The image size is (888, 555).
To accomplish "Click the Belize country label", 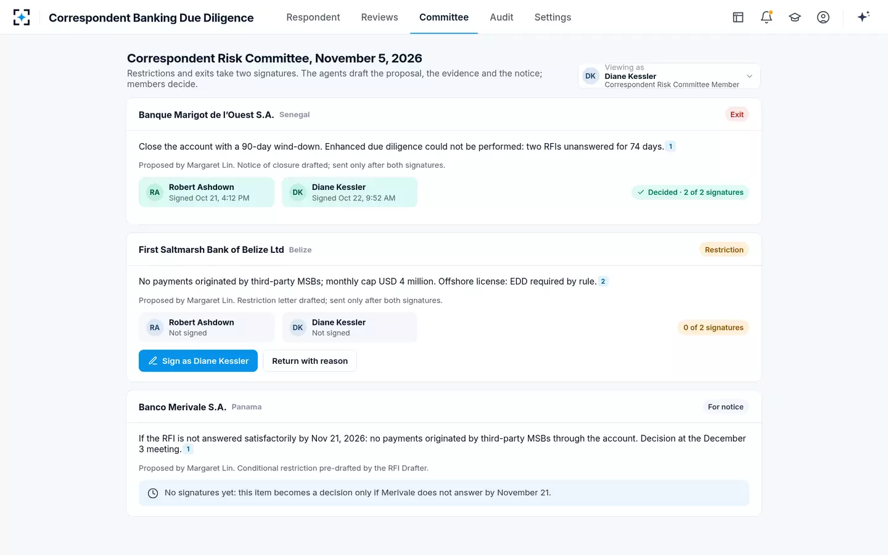I will pyautogui.click(x=300, y=250).
